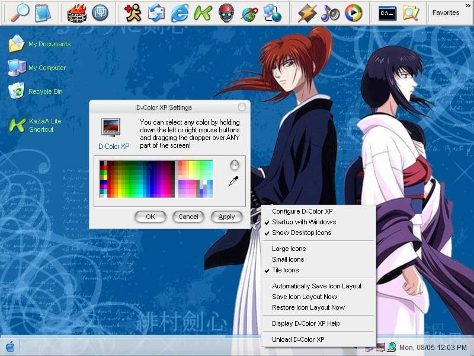Select the KaZaA Lite Shortcut desktop icon
474x356 pixels.
(35, 125)
